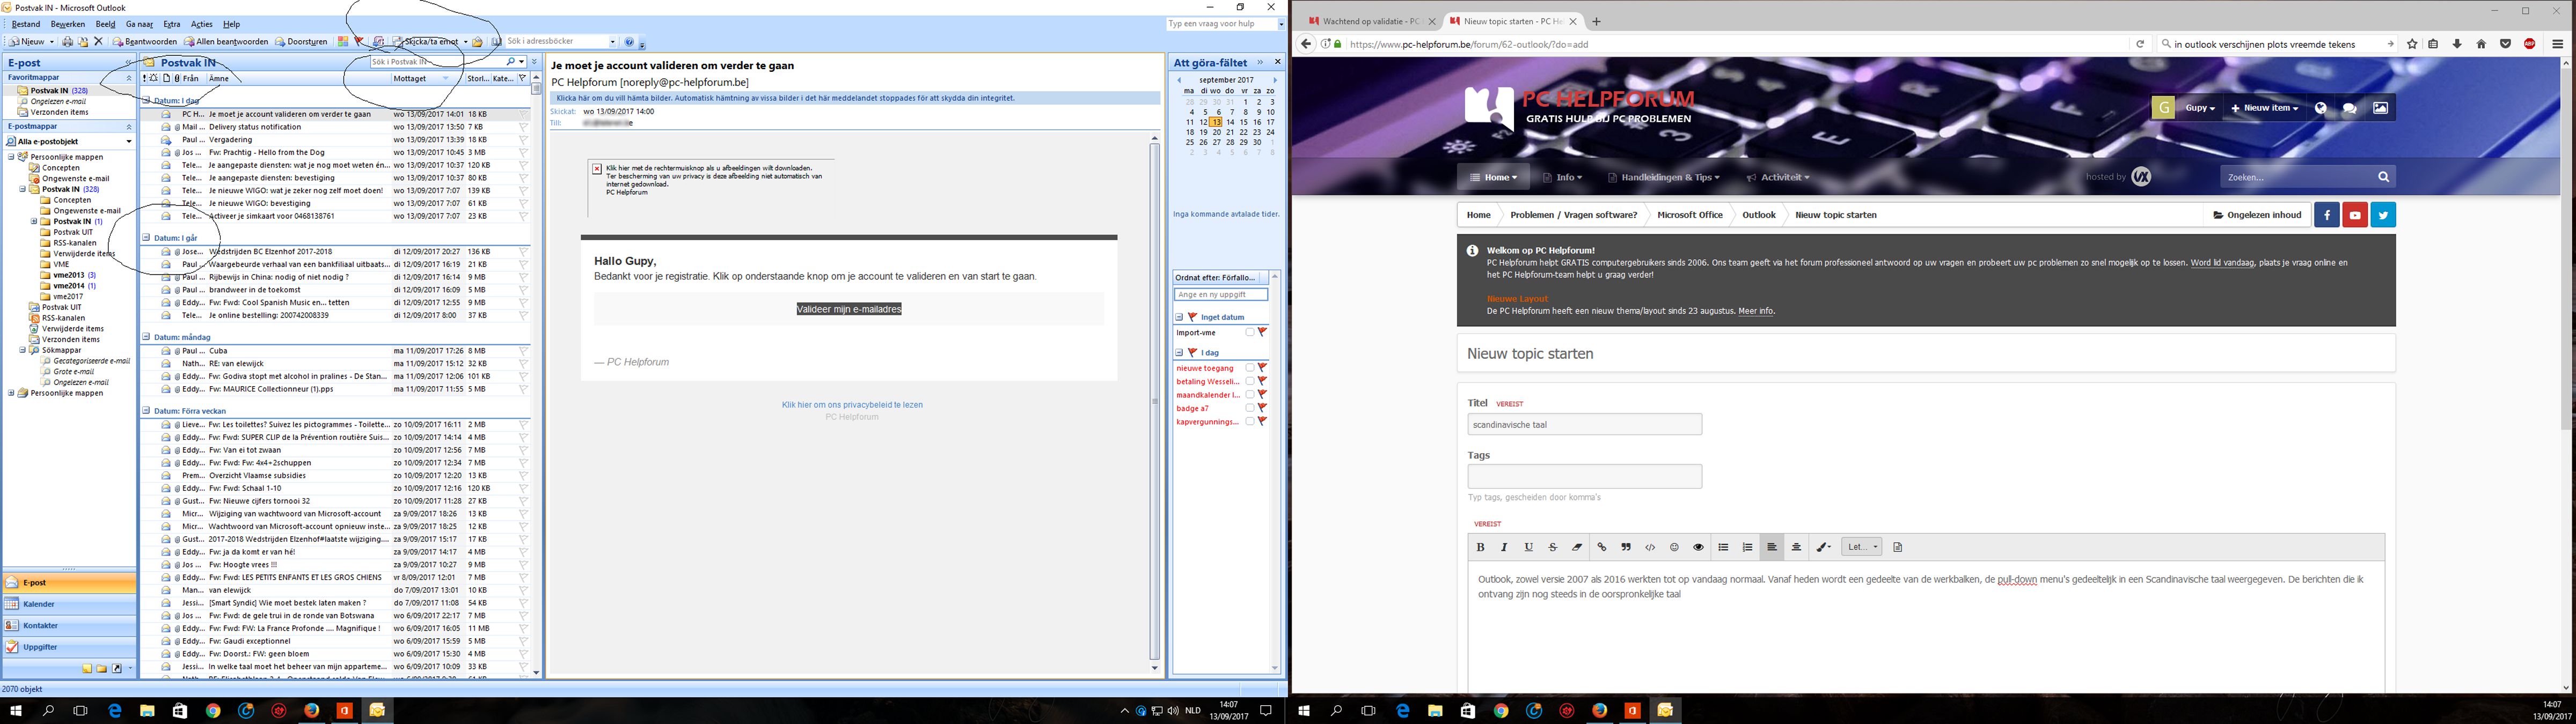Open the 'Let...' font dropdown in editor

[x=1862, y=547]
